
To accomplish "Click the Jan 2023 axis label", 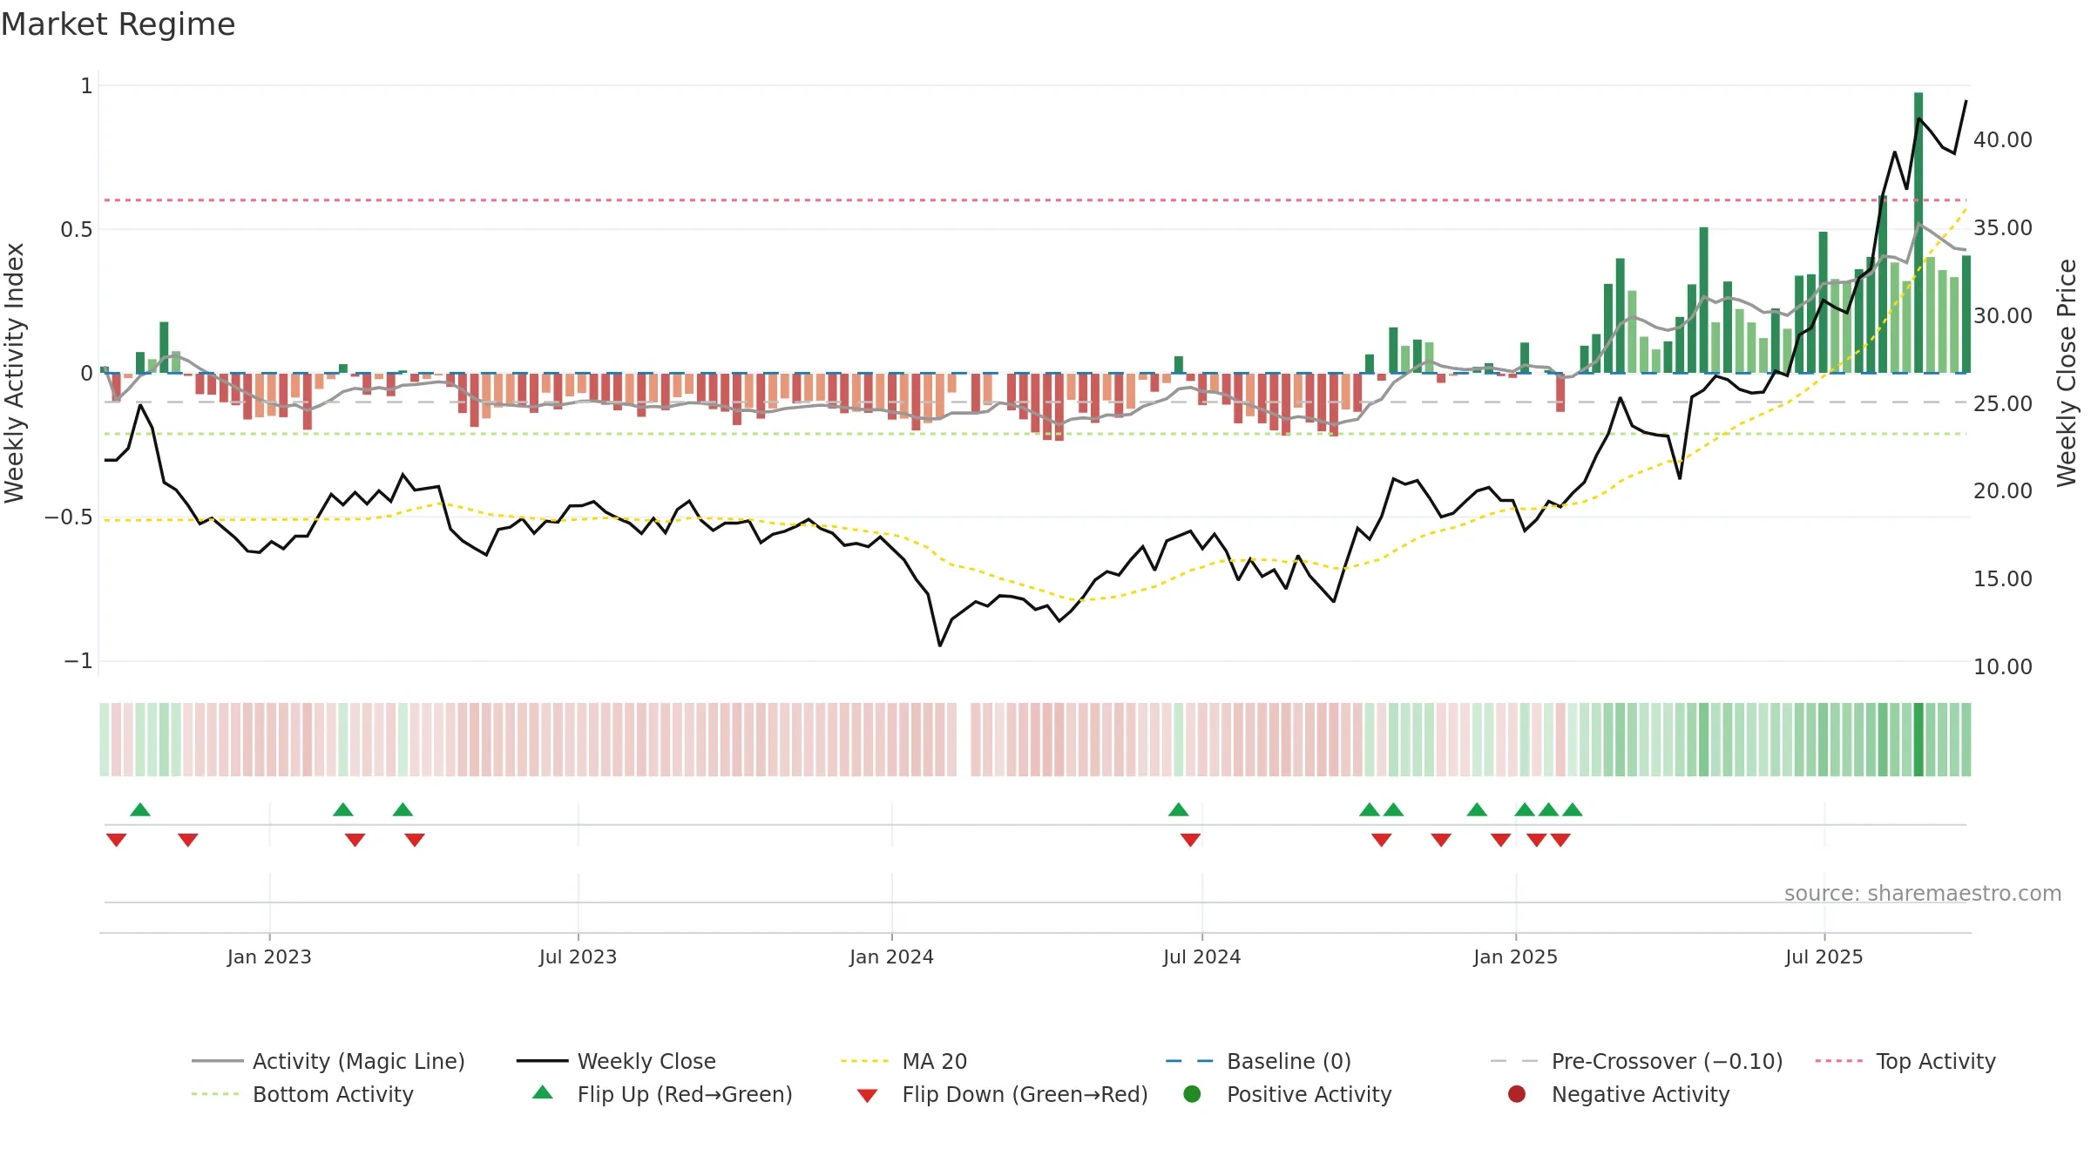I will [269, 957].
